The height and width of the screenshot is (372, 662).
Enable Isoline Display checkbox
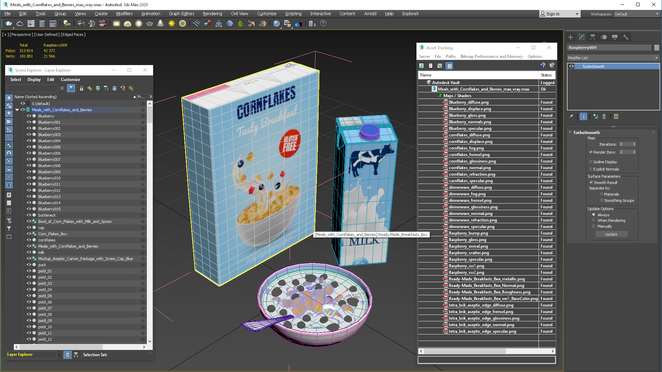click(591, 162)
